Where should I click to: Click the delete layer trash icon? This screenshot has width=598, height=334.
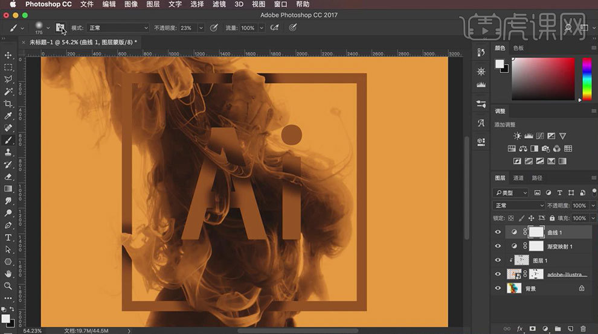pyautogui.click(x=583, y=329)
